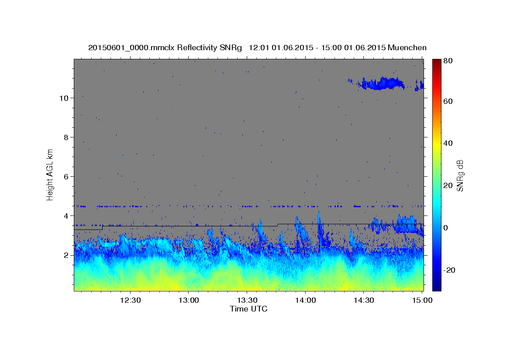Viewport: 524px width, 349px height.
Task: Click the 'Time UTC' axis label
Action: 248,309
